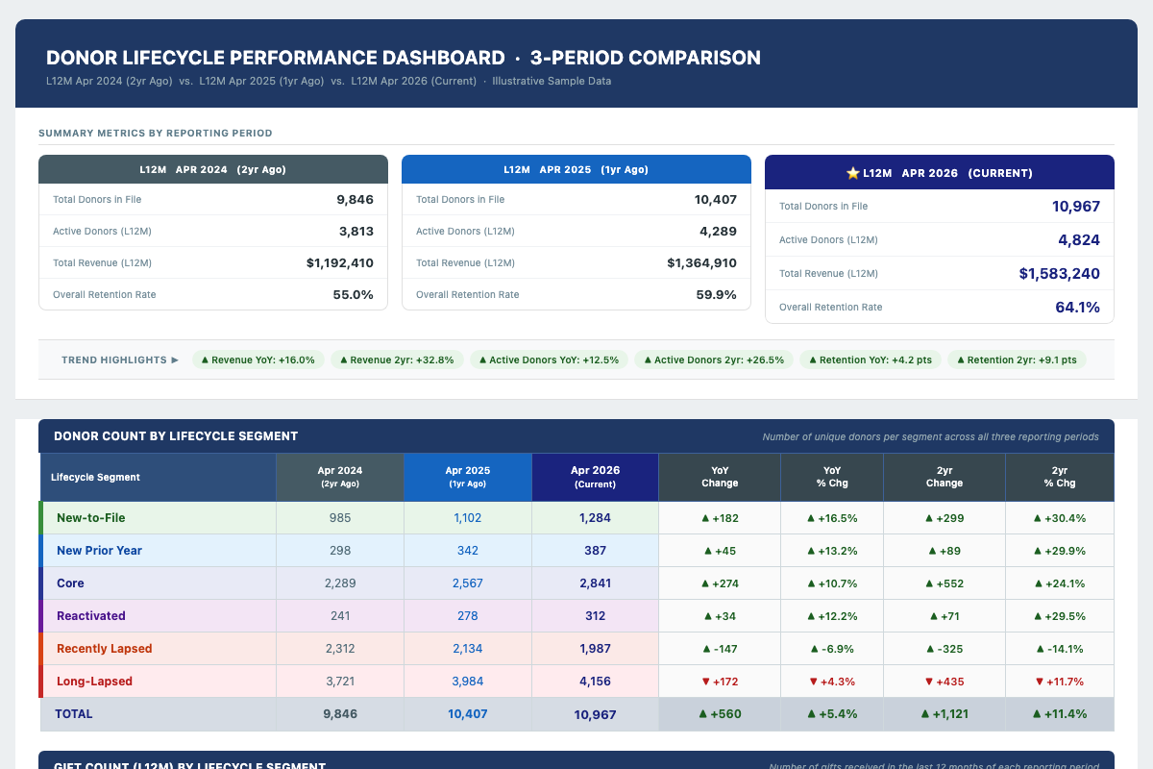Click Apr 2024 Overall Retention Rate 55.0%
The width and height of the screenshot is (1153, 769).
tap(354, 295)
